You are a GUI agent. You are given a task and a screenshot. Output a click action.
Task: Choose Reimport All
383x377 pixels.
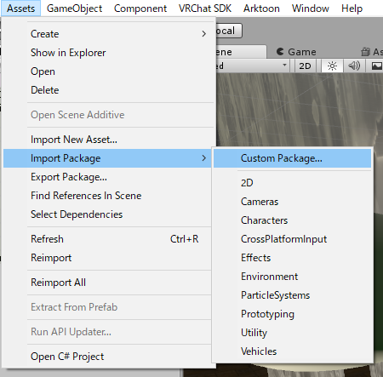tap(107, 283)
